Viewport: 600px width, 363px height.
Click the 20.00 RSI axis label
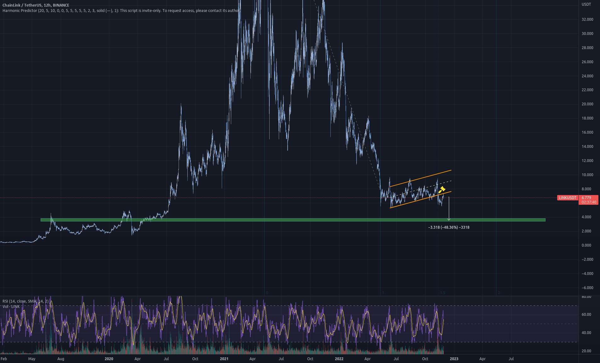(x=586, y=351)
